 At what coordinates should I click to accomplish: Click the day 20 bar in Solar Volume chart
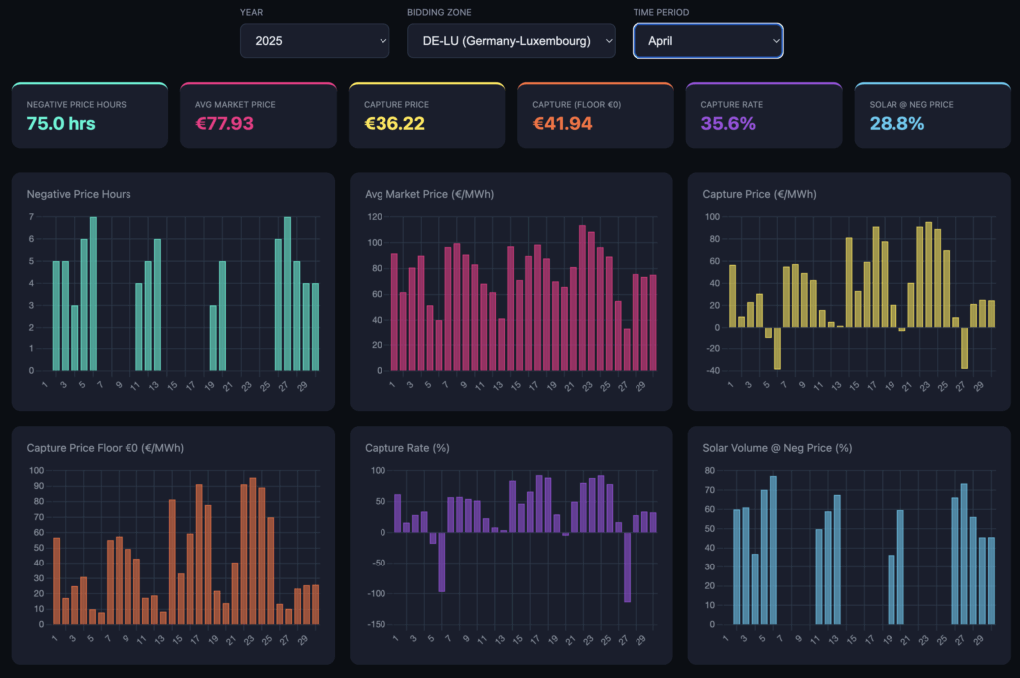coord(900,567)
